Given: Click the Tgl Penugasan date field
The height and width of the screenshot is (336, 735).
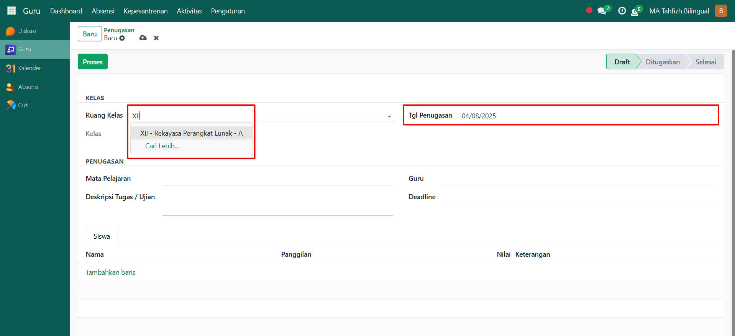Looking at the screenshot, I should point(586,116).
